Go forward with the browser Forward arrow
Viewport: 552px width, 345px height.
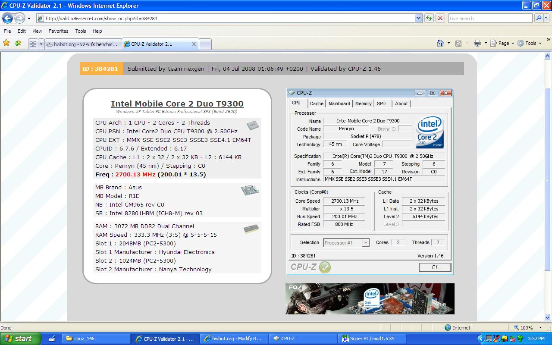tap(19, 18)
